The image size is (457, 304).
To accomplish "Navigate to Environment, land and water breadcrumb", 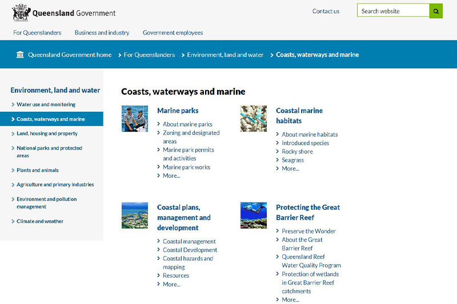I will (225, 55).
